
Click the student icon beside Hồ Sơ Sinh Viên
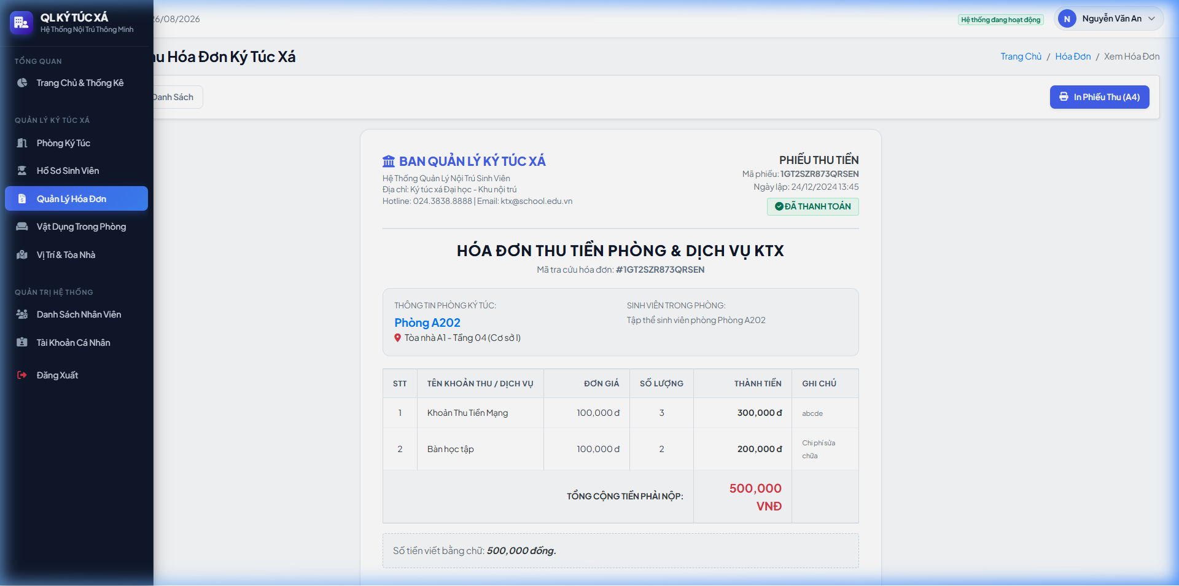pos(22,171)
